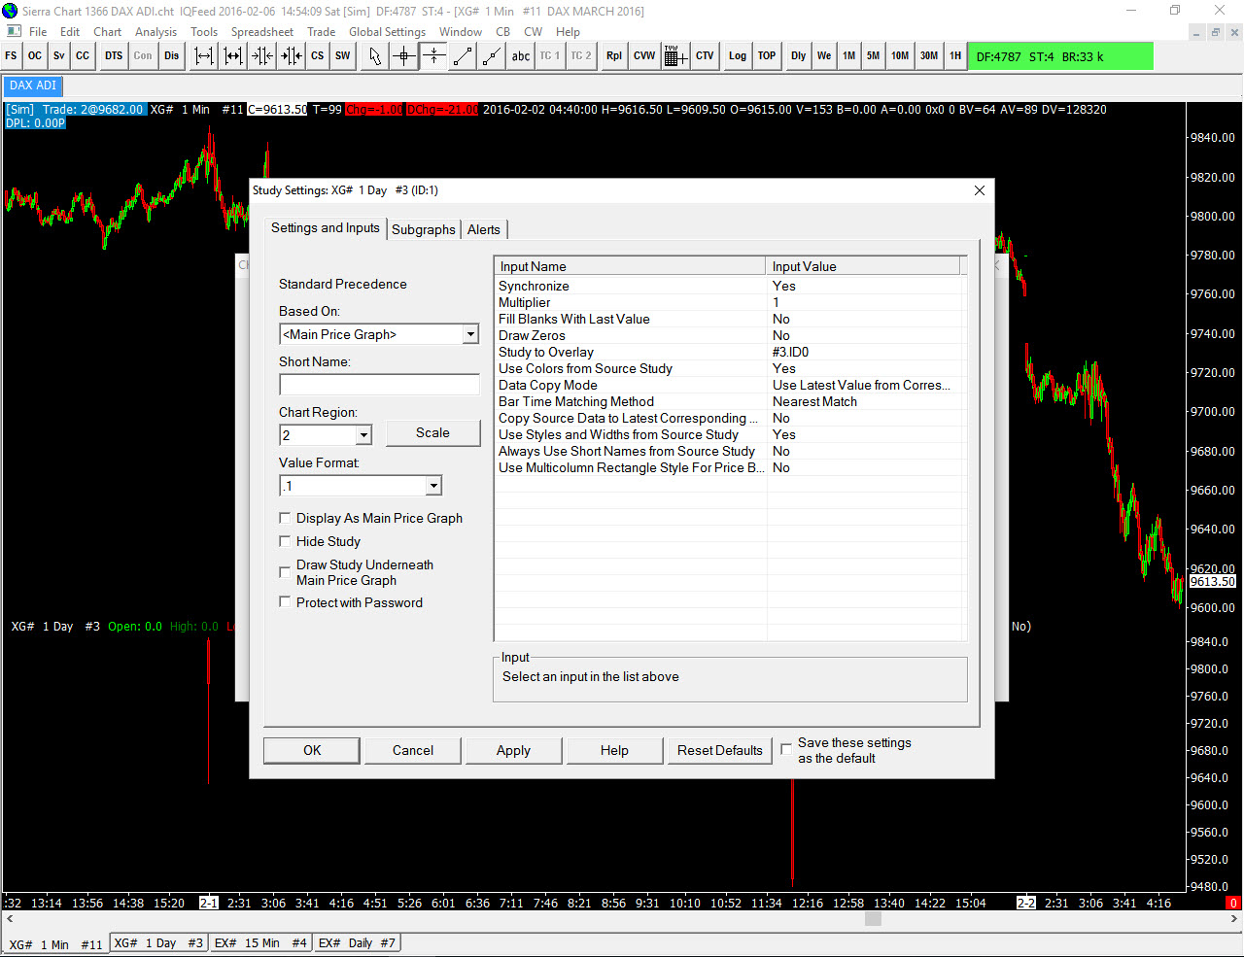
Task: Open the Analysis menu
Action: [x=155, y=32]
